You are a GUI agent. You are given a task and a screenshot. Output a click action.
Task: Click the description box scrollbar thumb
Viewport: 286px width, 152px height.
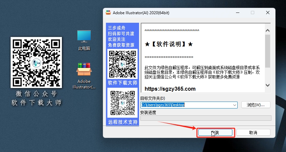[x=267, y=51]
